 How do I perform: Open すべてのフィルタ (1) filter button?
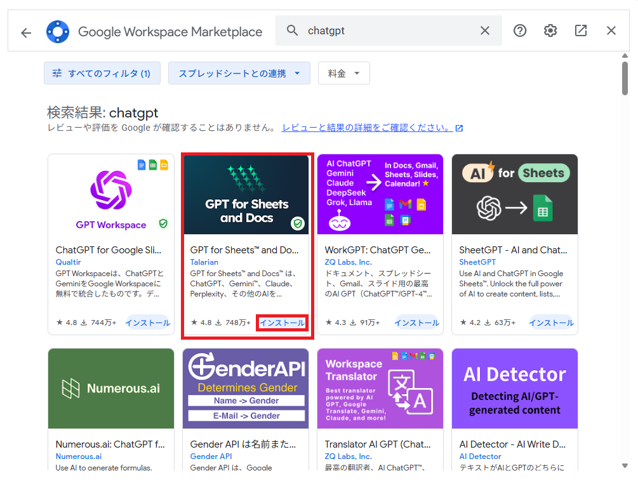point(102,73)
